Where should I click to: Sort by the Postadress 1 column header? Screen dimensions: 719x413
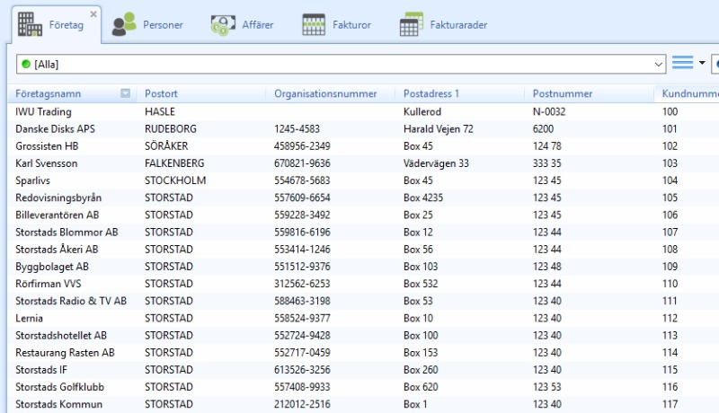click(x=431, y=93)
